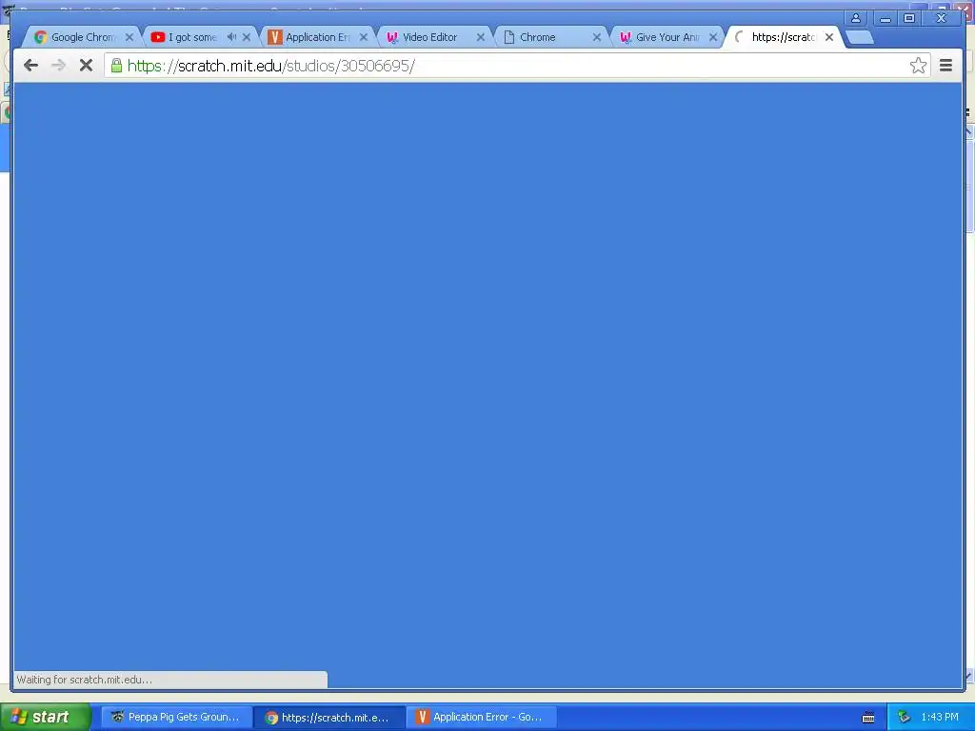Open the Chrome user profile button
The width and height of the screenshot is (975, 731).
click(856, 18)
